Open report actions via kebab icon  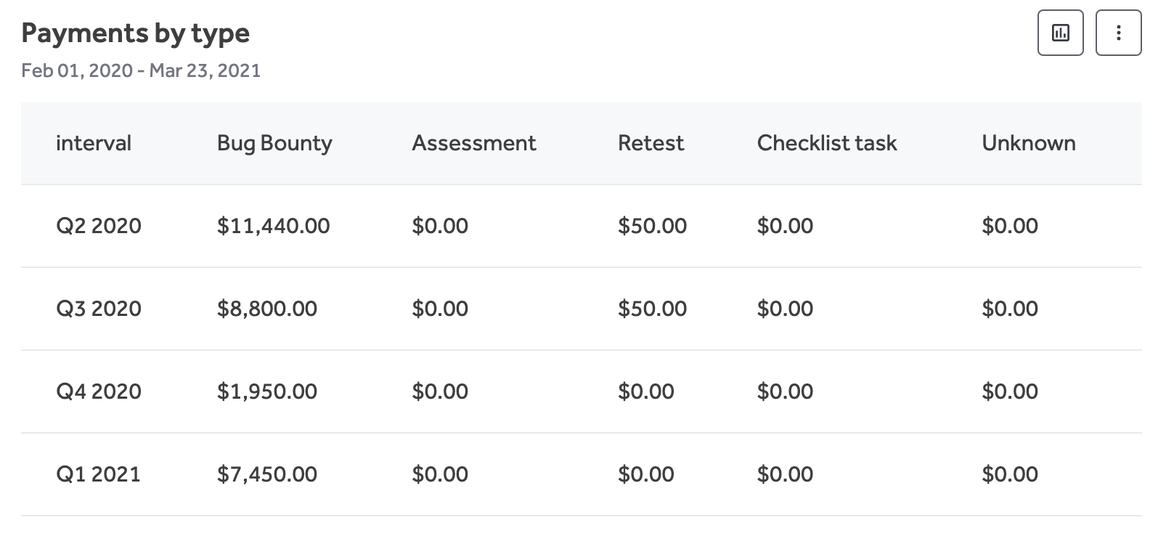coord(1118,32)
